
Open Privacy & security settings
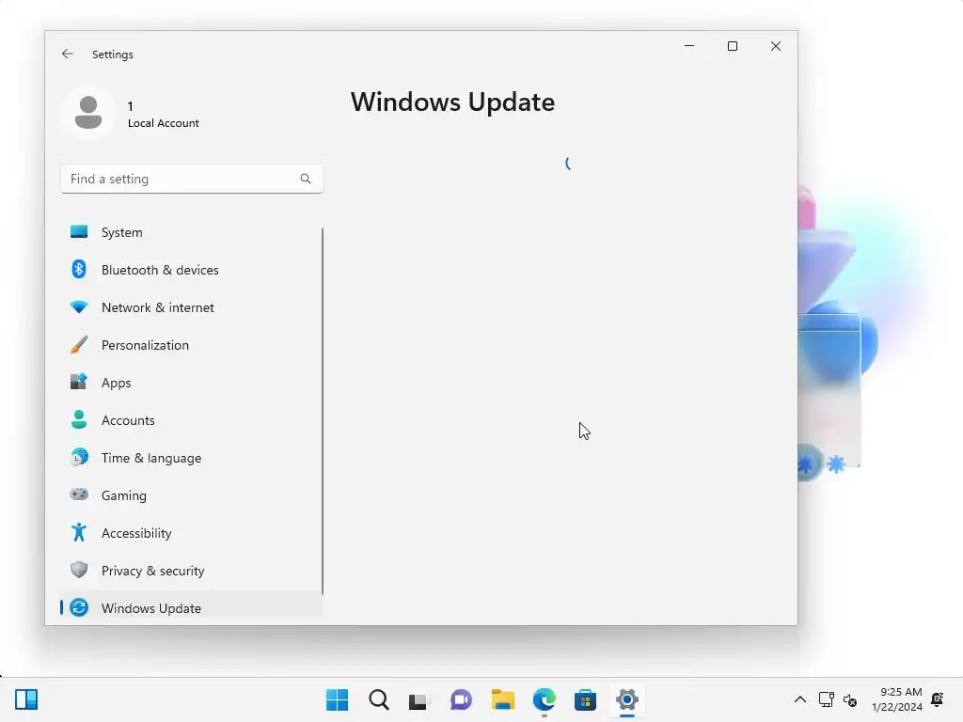coord(192,571)
